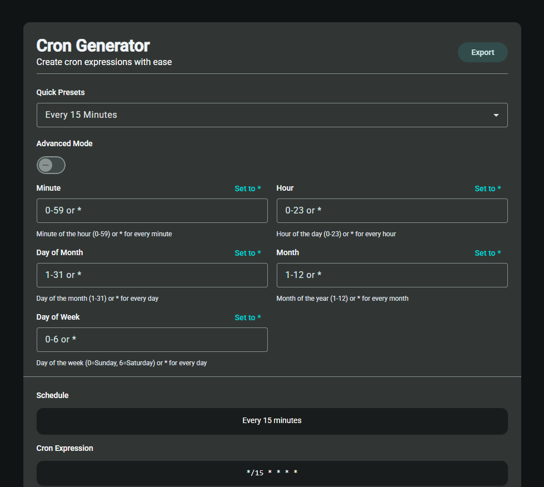The height and width of the screenshot is (487, 544).
Task: Click the Export button
Action: click(x=482, y=52)
